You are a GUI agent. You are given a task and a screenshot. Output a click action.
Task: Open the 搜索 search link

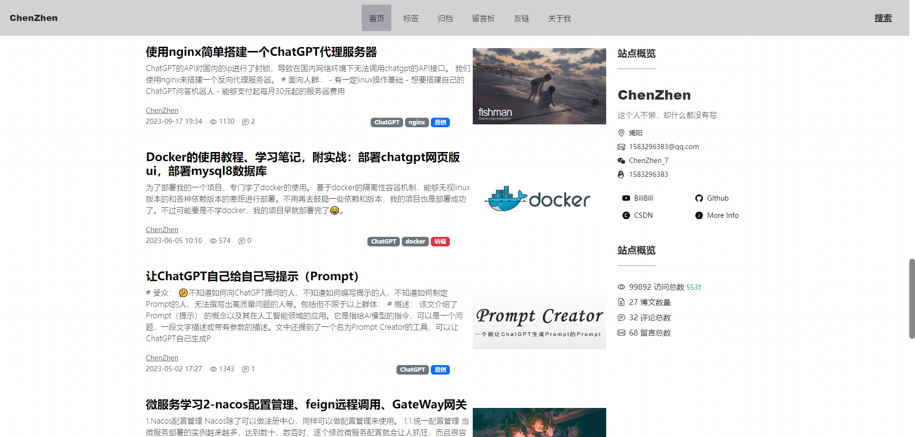(x=883, y=18)
